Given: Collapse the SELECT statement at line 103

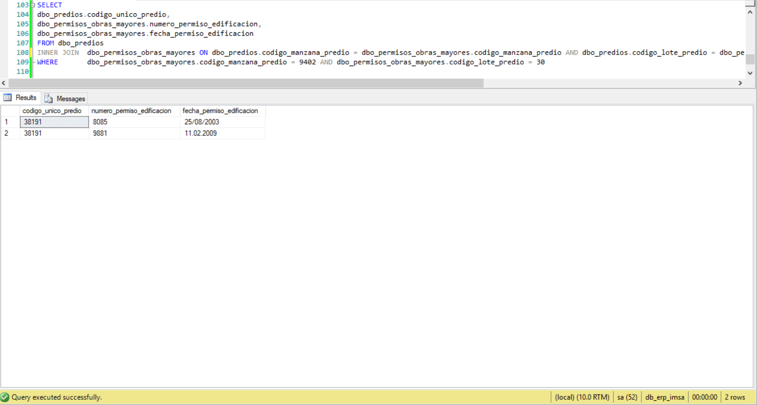Looking at the screenshot, I should [33, 5].
